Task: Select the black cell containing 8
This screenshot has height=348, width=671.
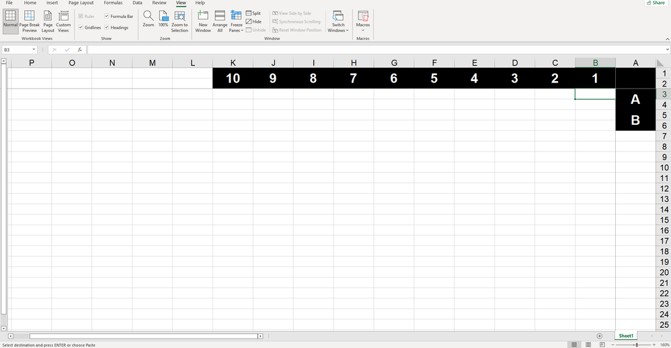Action: pyautogui.click(x=313, y=78)
